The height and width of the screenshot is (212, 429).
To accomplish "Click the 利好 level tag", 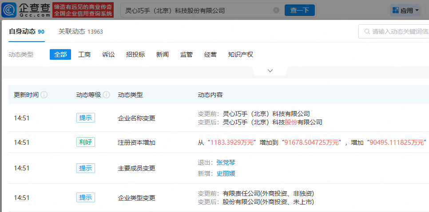I will click(85, 142).
